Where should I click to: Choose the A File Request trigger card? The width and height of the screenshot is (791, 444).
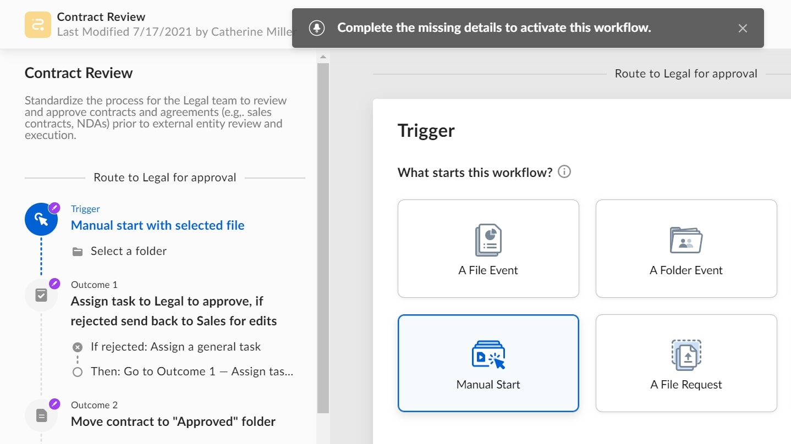point(686,363)
